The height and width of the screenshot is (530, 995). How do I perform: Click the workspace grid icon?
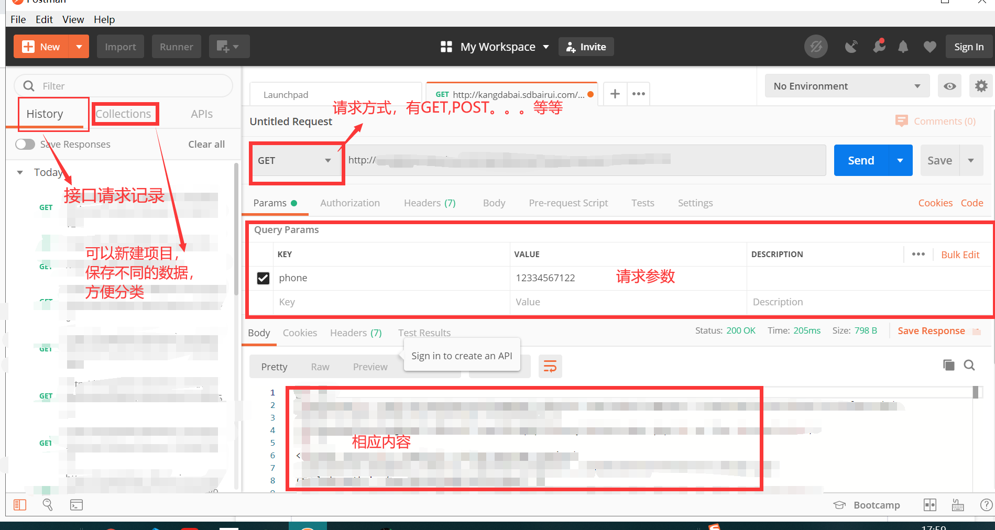tap(446, 47)
